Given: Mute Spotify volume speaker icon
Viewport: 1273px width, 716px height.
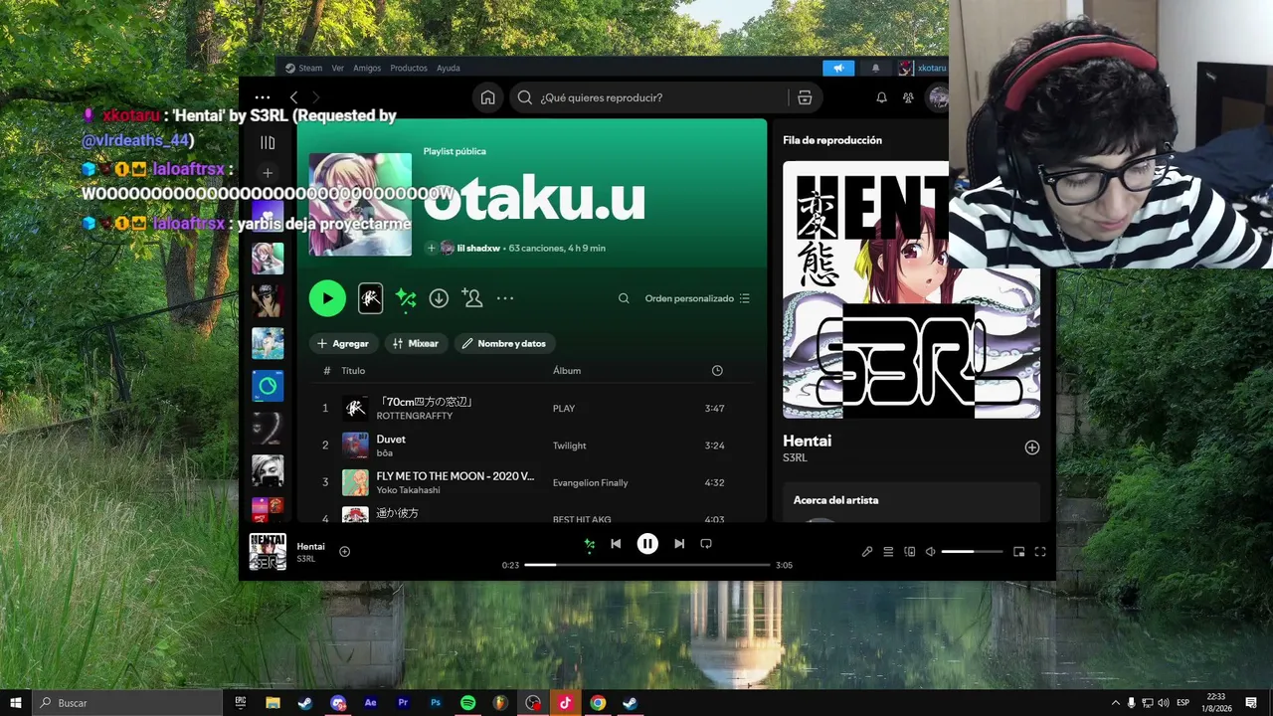Looking at the screenshot, I should [x=931, y=552].
